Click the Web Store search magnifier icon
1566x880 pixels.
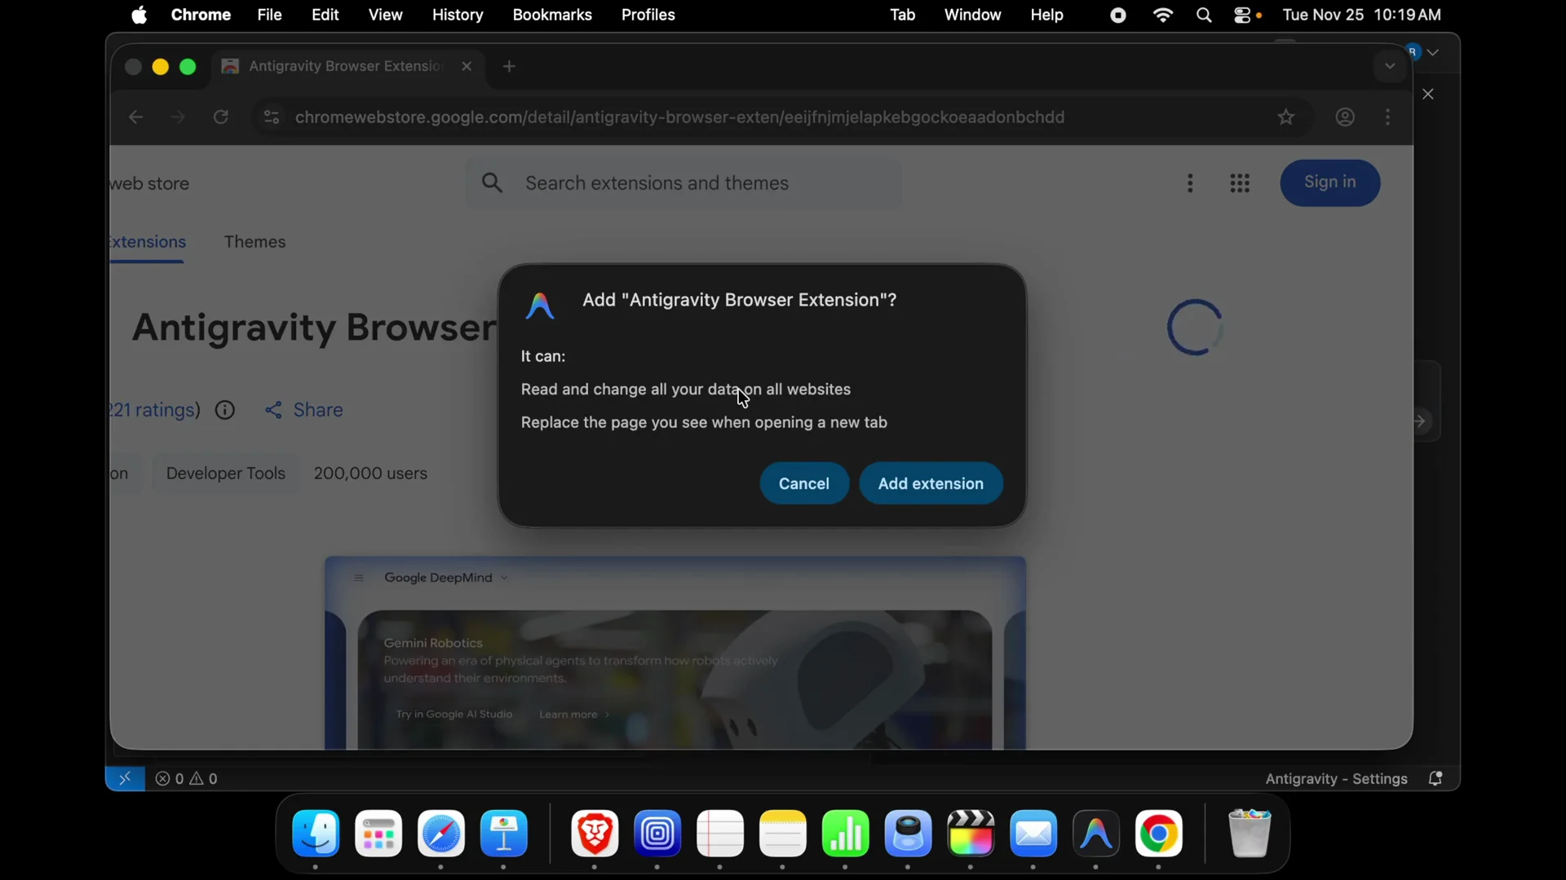coord(492,183)
